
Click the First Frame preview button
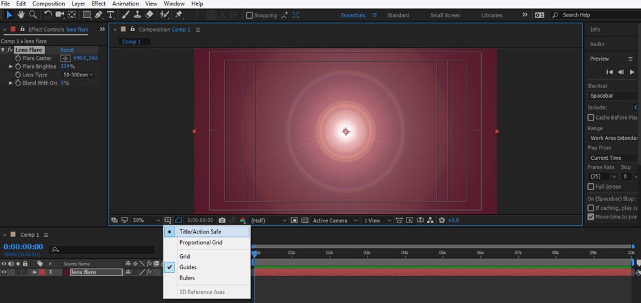point(609,72)
